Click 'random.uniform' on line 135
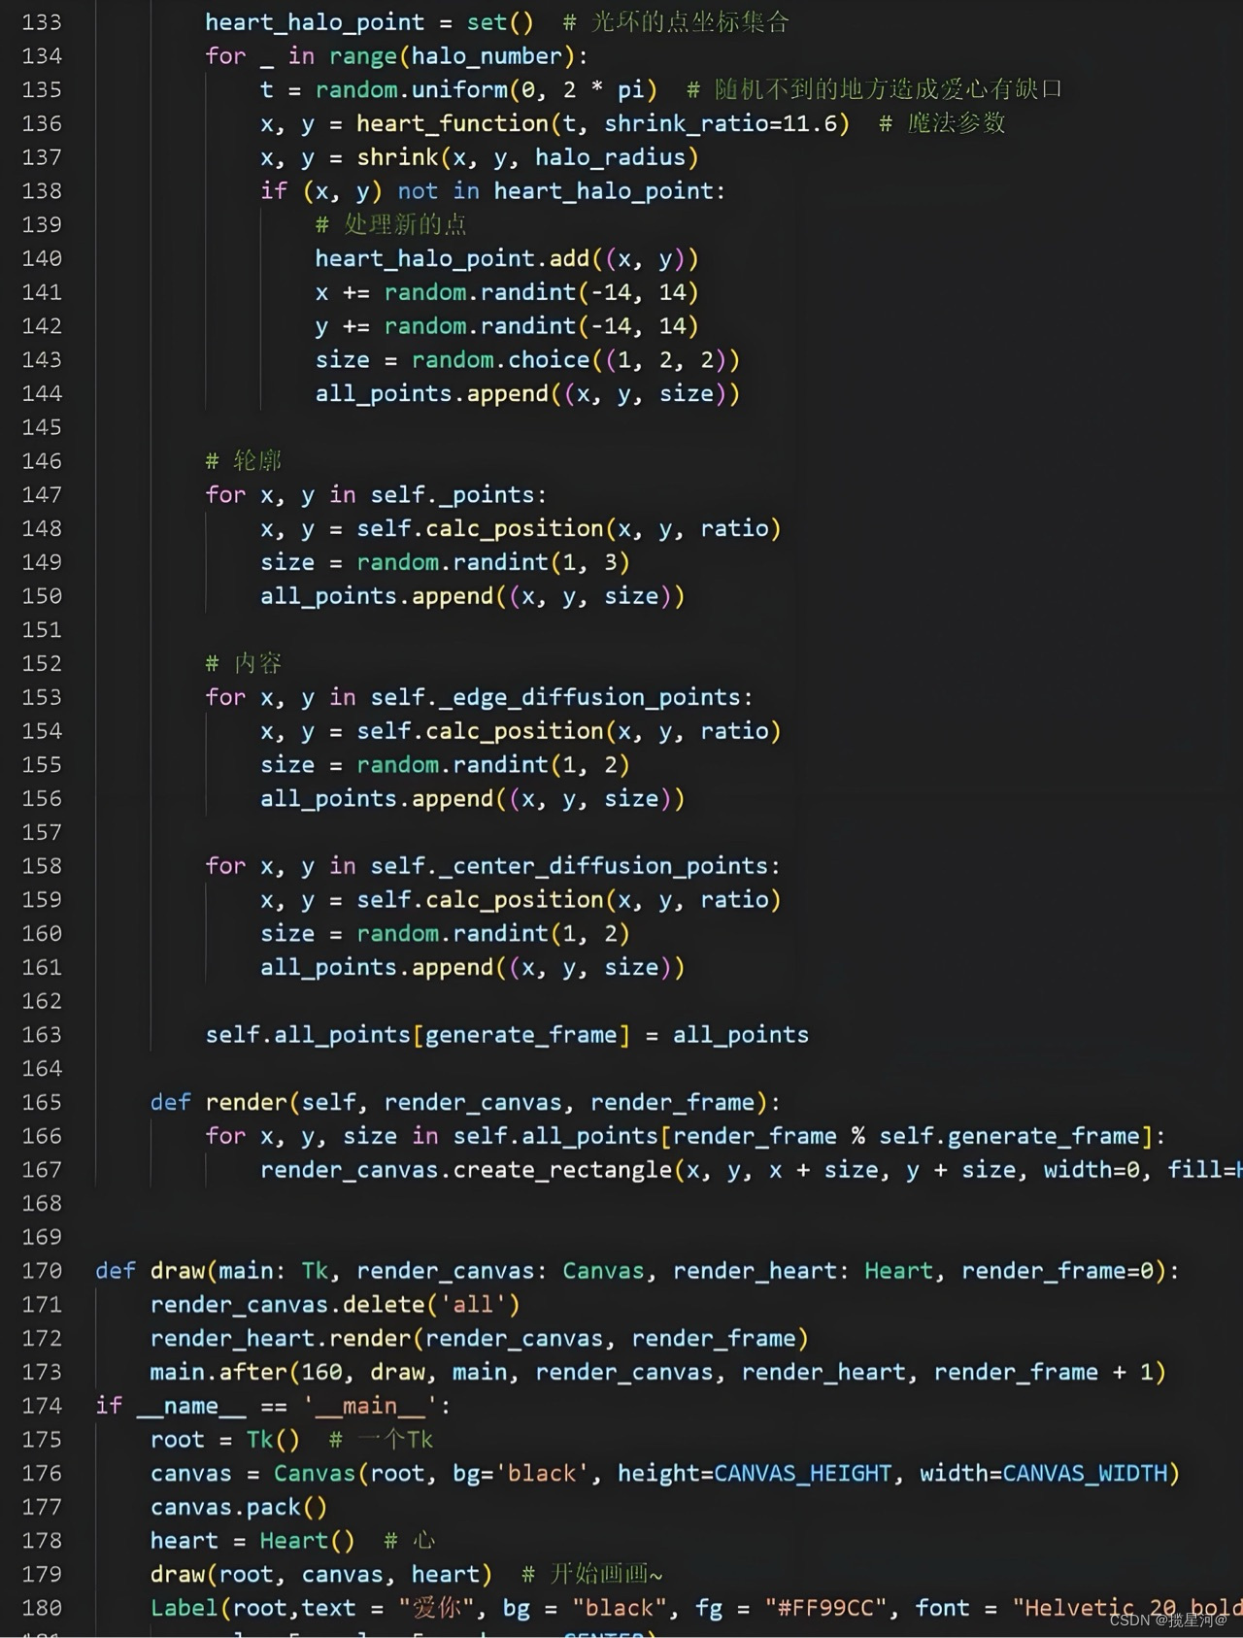The image size is (1243, 1638). (412, 89)
